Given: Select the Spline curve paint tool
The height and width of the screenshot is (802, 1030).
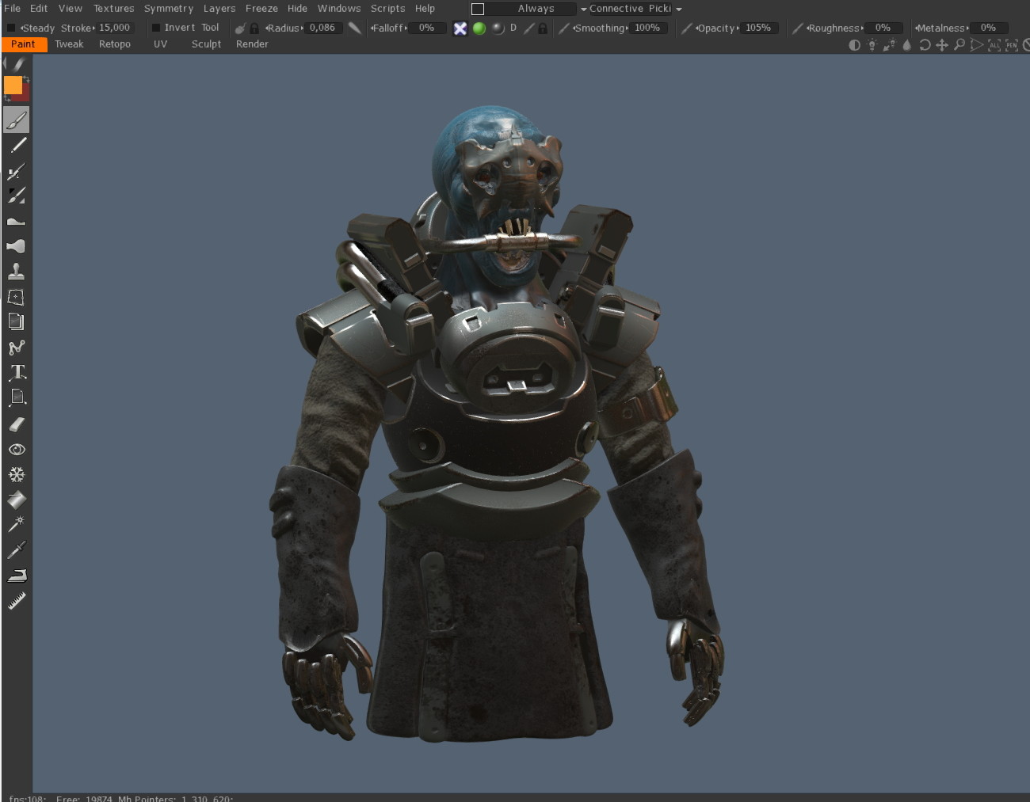Looking at the screenshot, I should (16, 348).
